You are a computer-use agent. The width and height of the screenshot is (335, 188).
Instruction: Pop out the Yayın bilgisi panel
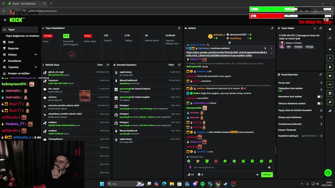321,28
